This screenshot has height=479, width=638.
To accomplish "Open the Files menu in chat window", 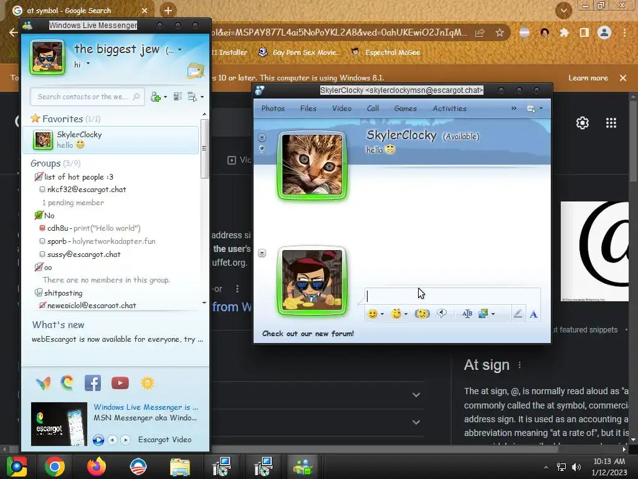I will click(308, 109).
